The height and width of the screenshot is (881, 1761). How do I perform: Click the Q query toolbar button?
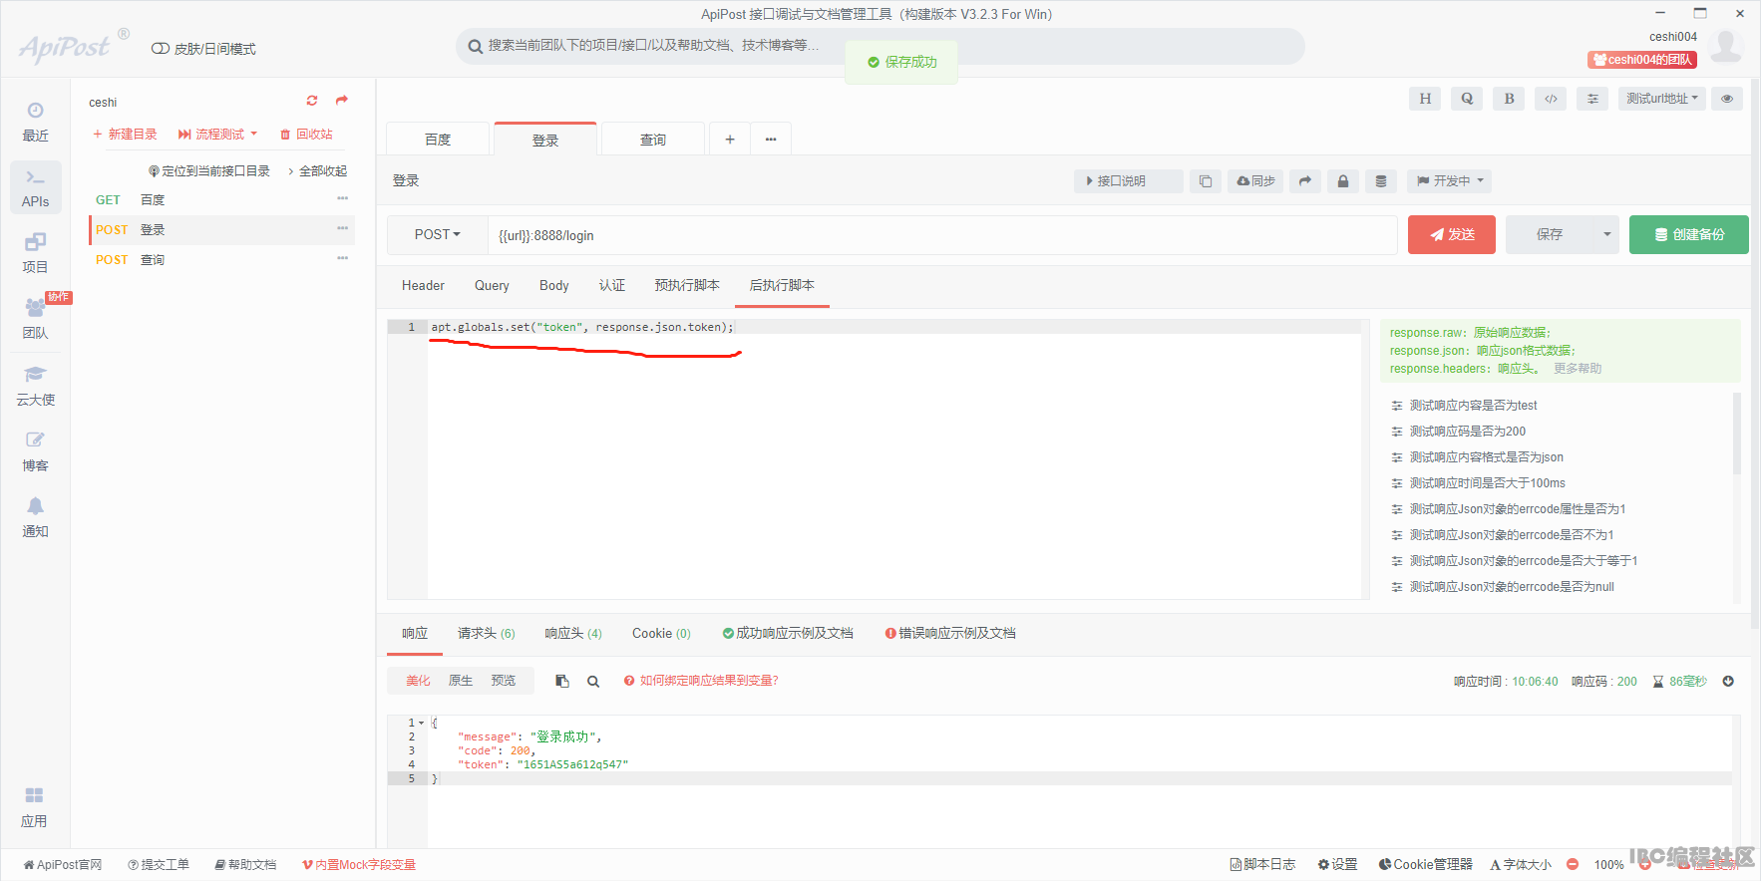coord(1467,99)
